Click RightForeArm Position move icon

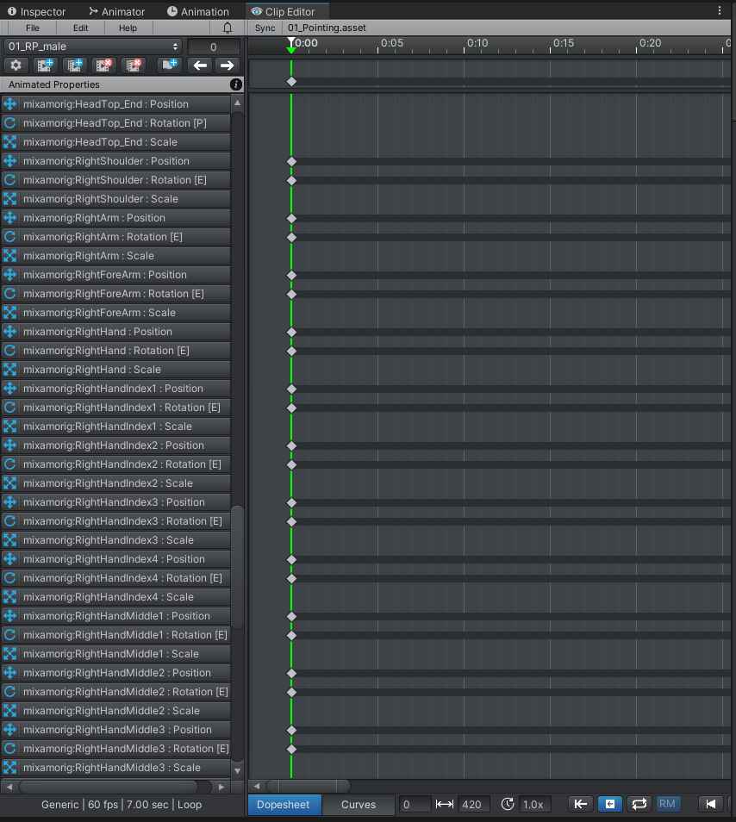pos(10,275)
